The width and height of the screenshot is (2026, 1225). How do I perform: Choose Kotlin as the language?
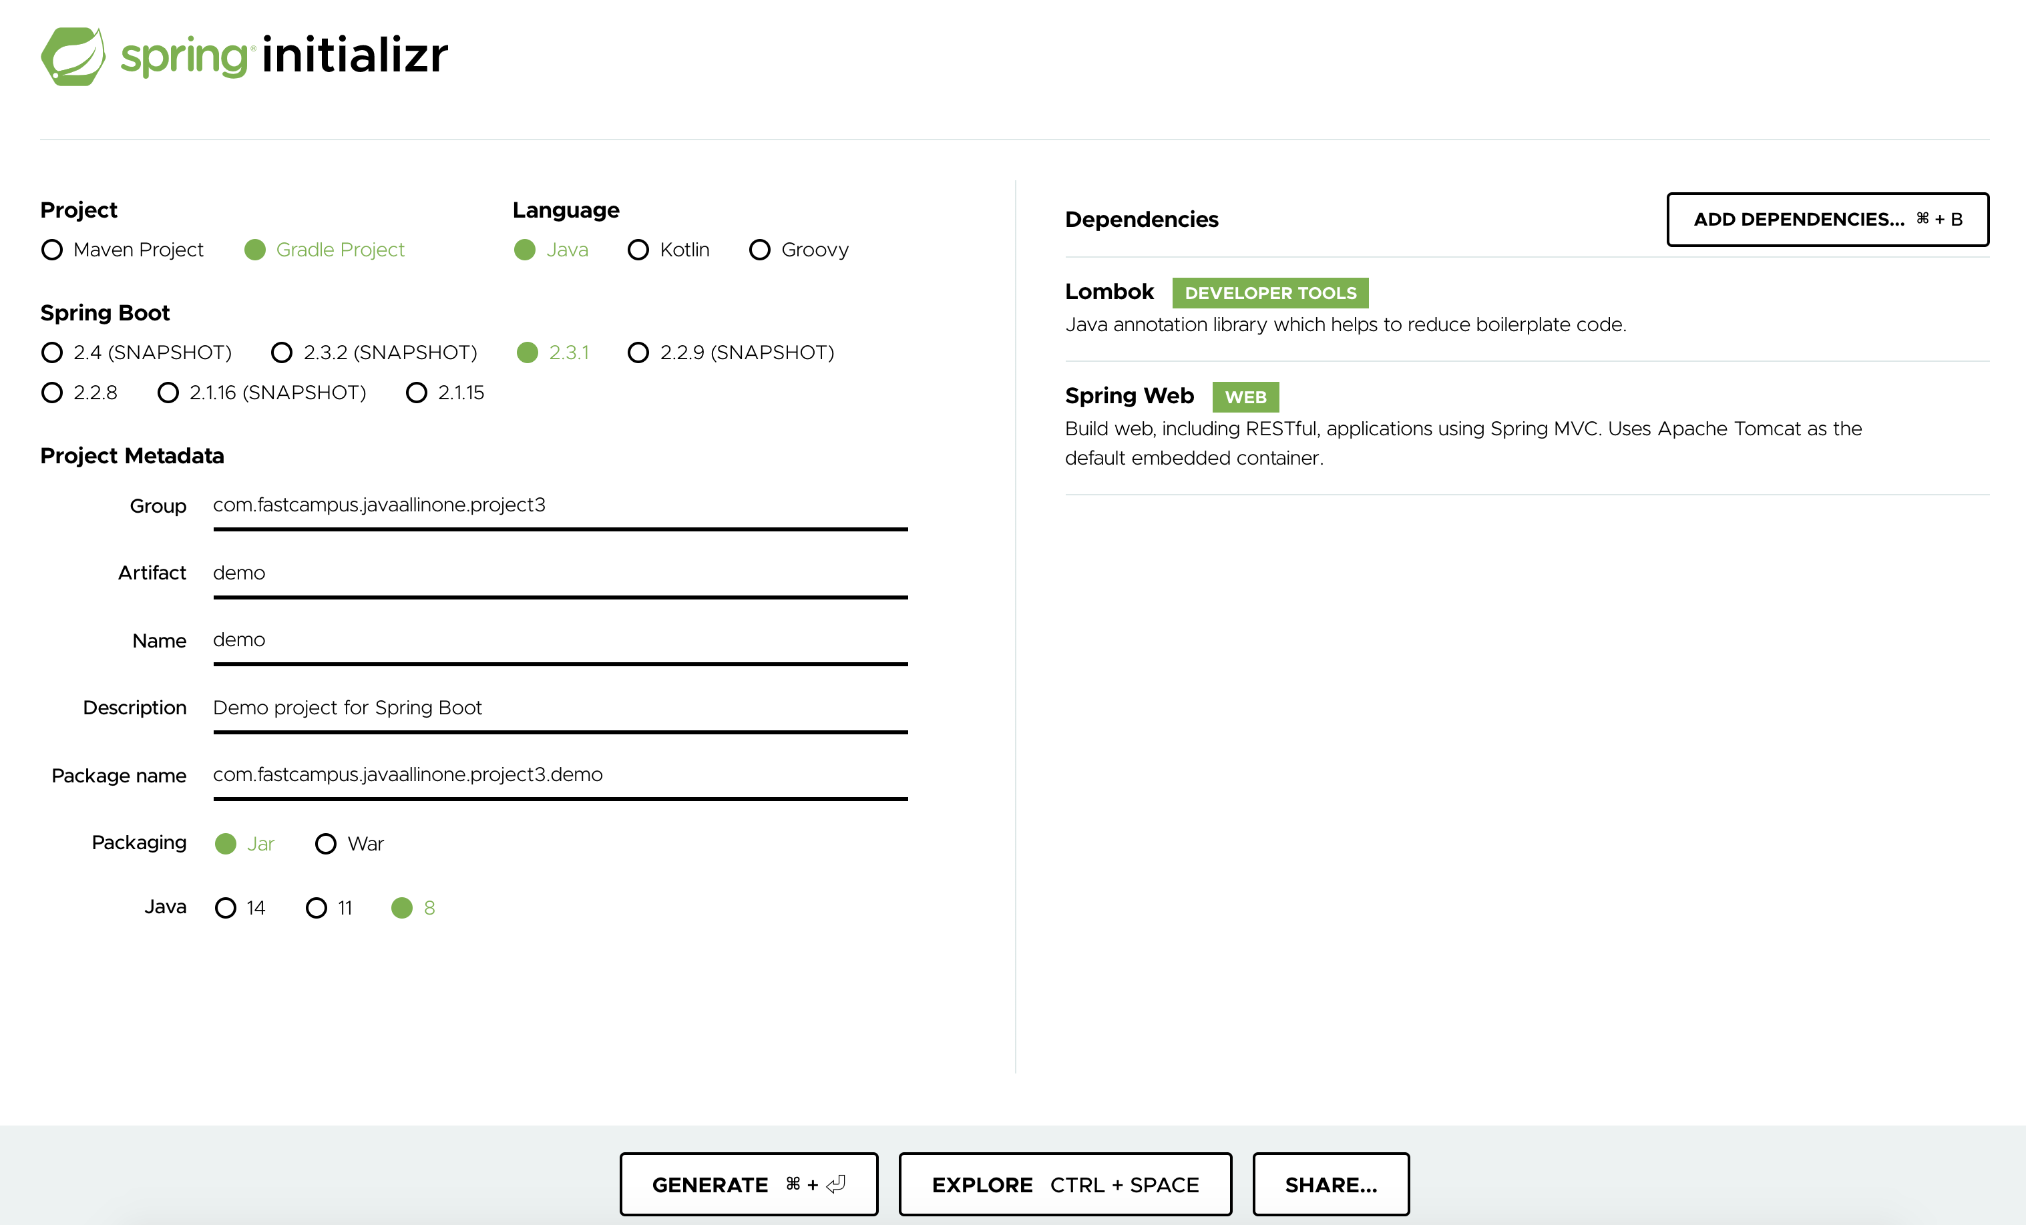tap(638, 250)
